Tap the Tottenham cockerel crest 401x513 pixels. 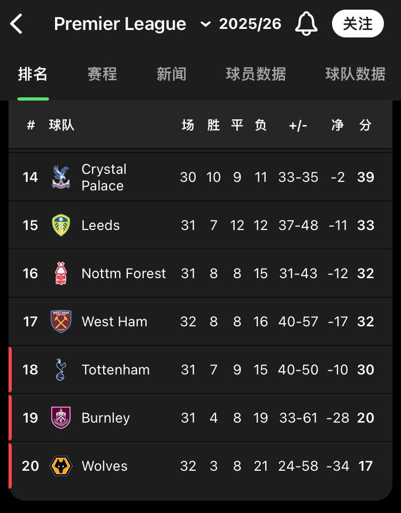[x=61, y=370]
